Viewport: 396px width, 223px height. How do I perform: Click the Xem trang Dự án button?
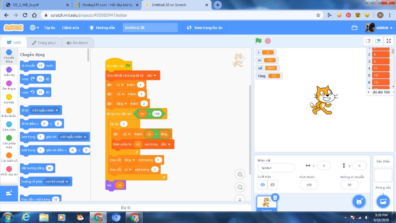[x=204, y=28]
